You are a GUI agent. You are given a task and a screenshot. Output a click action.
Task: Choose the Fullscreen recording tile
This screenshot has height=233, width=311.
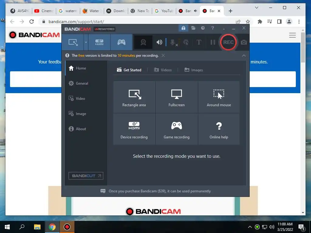[176, 97]
